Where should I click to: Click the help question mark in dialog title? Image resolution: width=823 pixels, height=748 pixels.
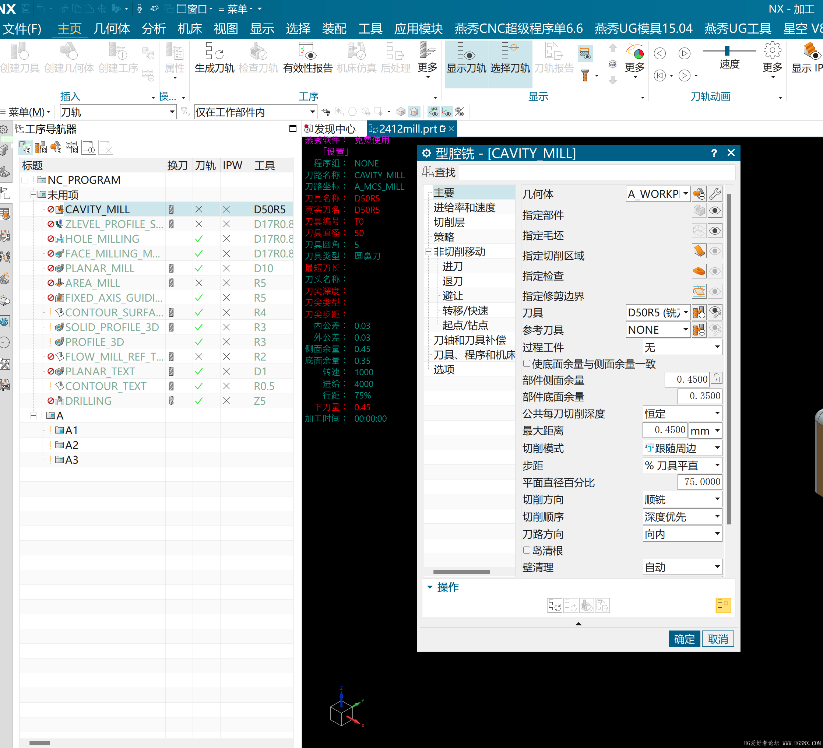(x=714, y=153)
